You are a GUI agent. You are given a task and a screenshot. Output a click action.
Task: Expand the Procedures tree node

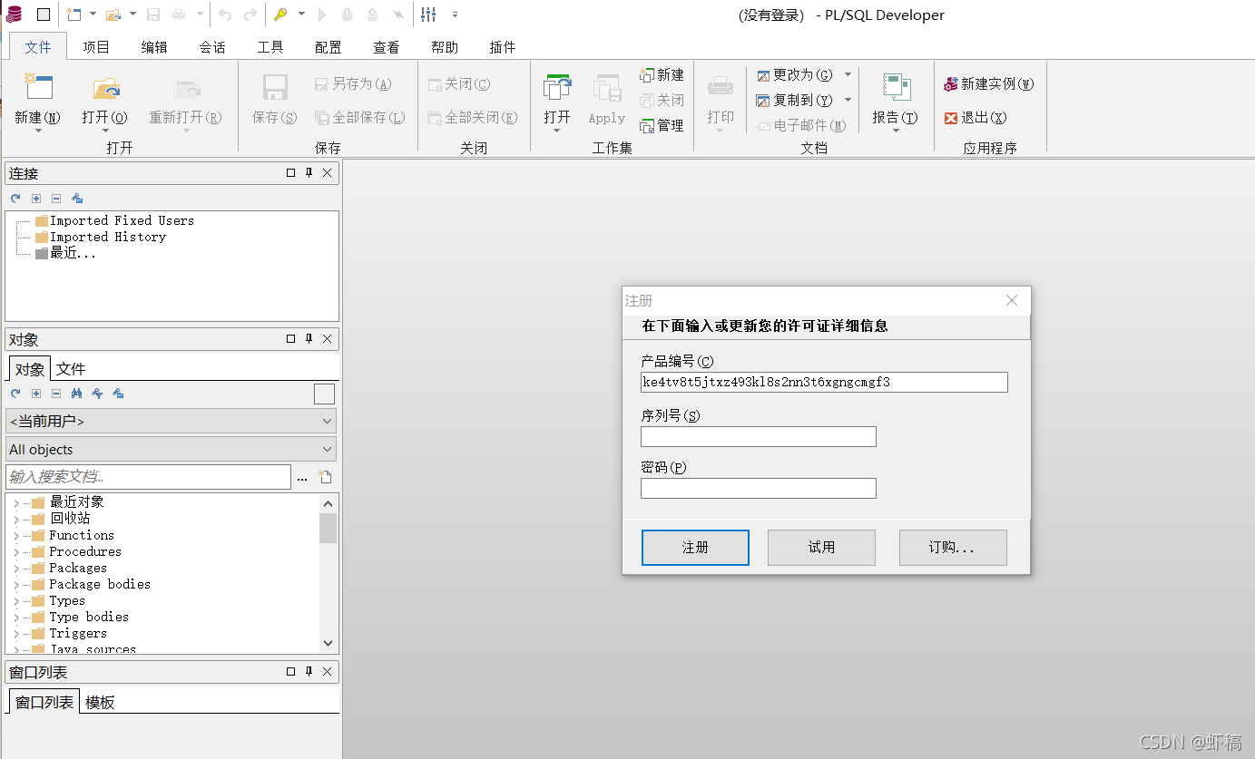(16, 551)
